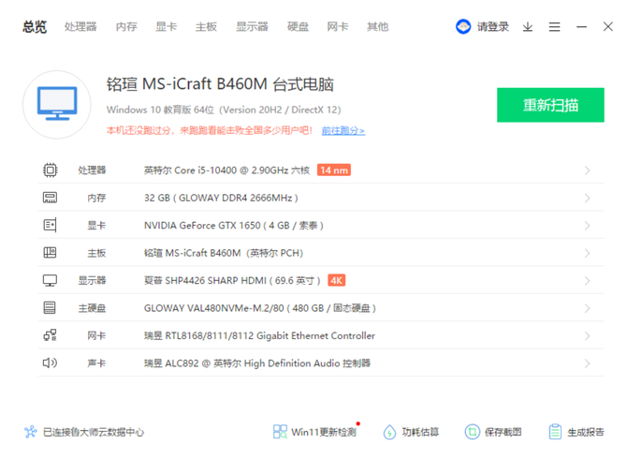The height and width of the screenshot is (459, 627).
Task: Click the monitor display icon in list
Action: point(50,281)
